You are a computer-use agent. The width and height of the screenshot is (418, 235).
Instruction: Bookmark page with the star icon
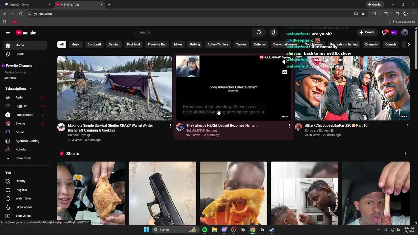(363, 14)
